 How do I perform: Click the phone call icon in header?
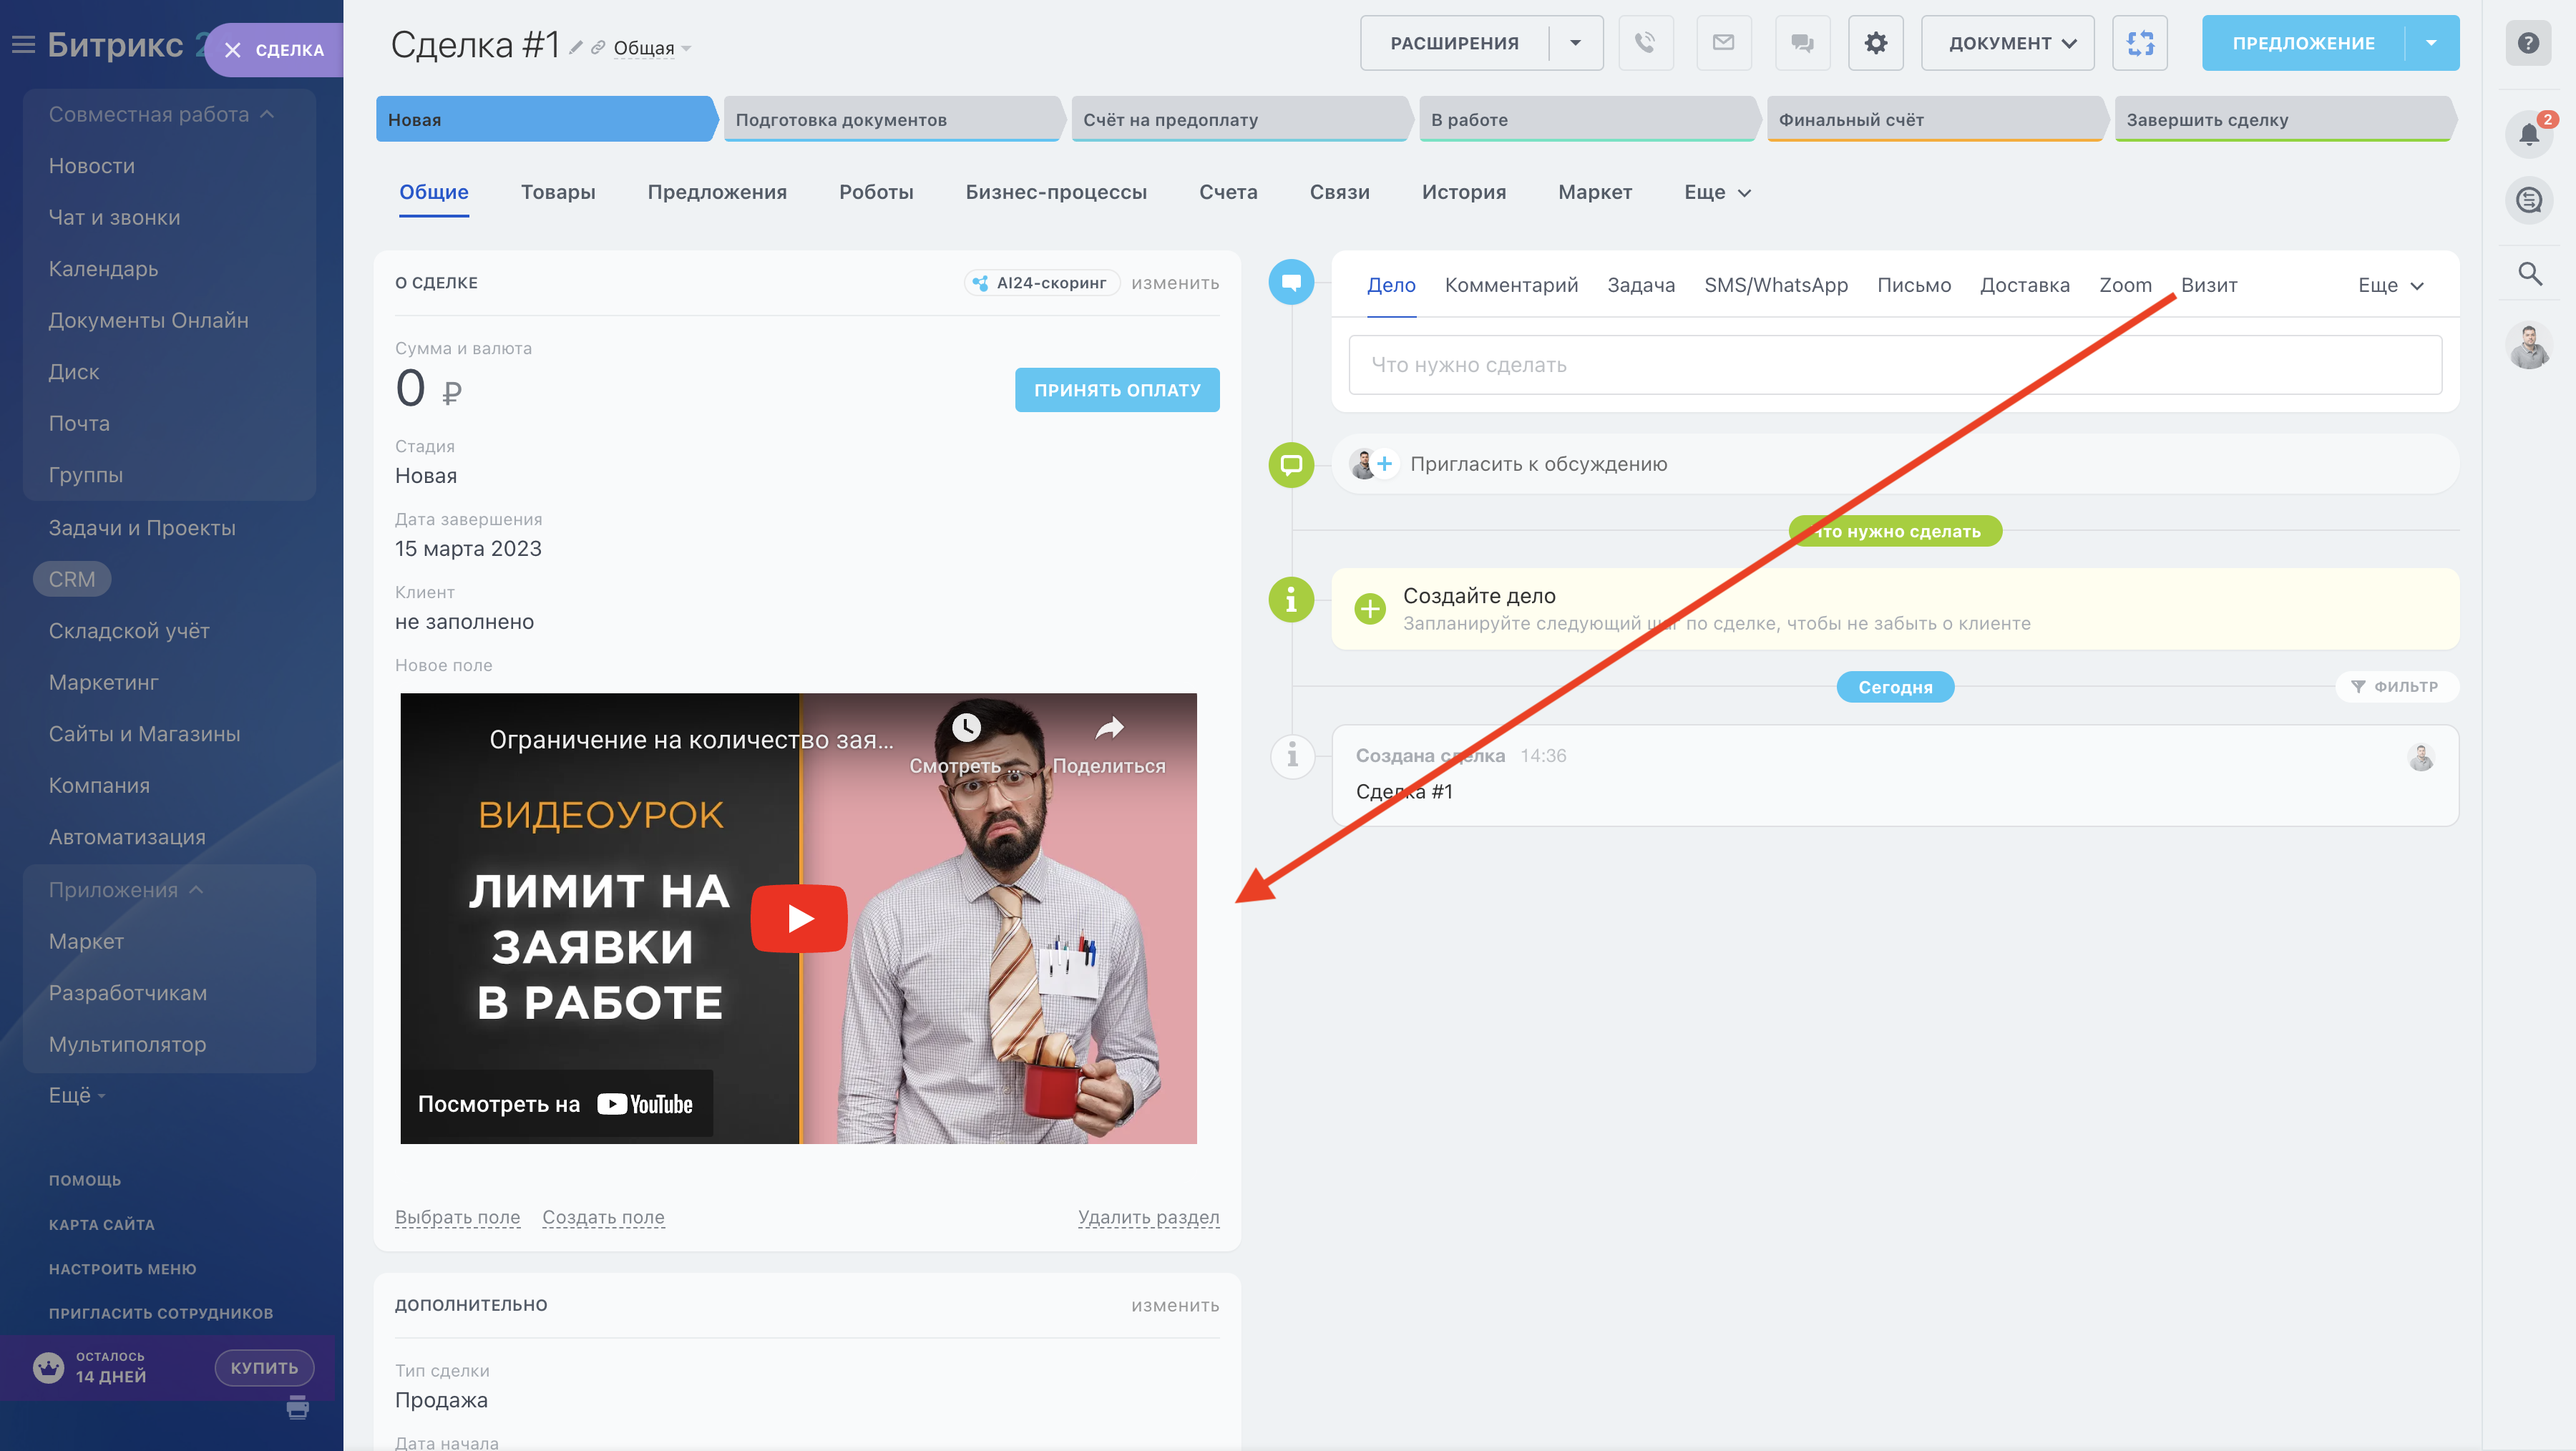[x=1645, y=43]
